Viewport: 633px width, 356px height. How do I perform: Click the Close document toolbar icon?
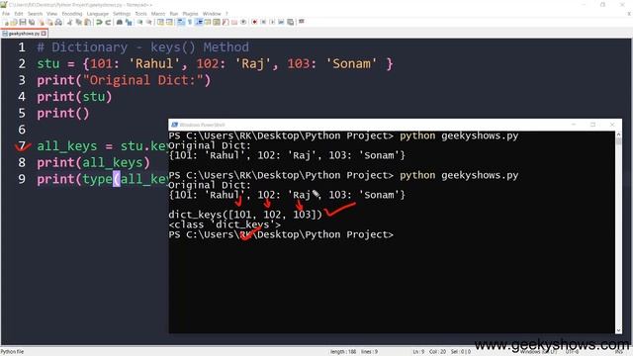coord(41,22)
